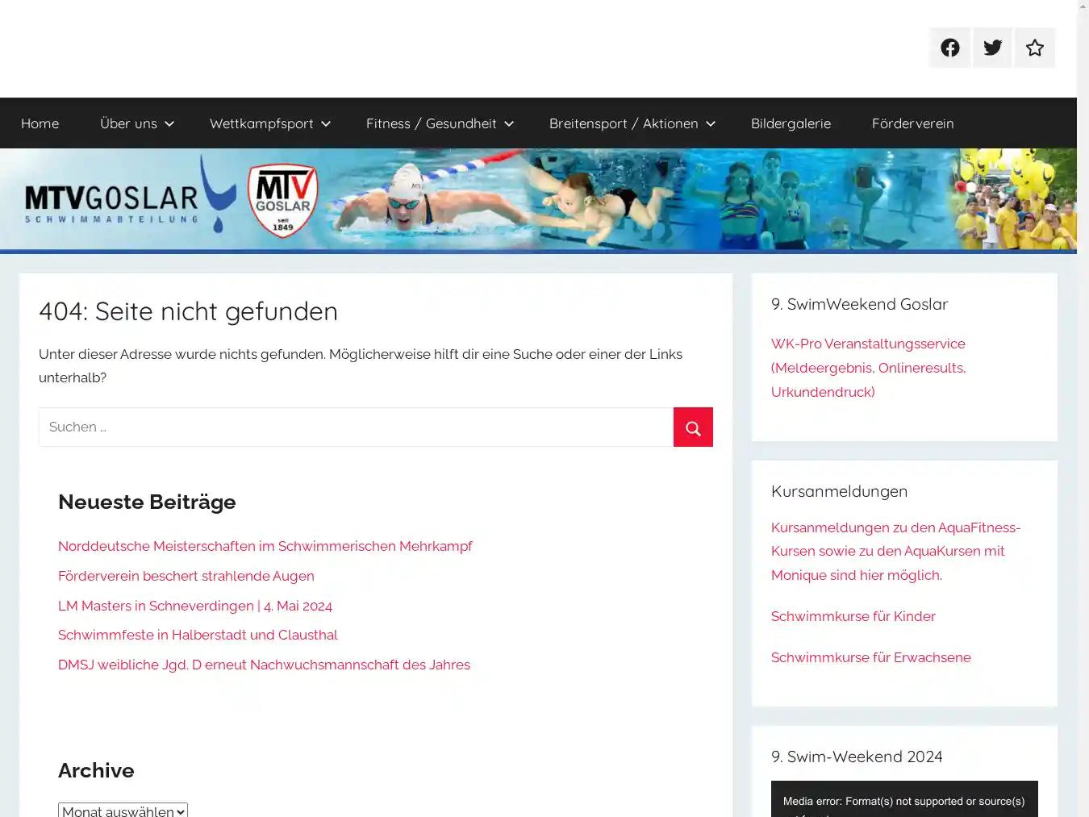Click the star icon in the header
This screenshot has width=1089, height=817.
[x=1035, y=48]
